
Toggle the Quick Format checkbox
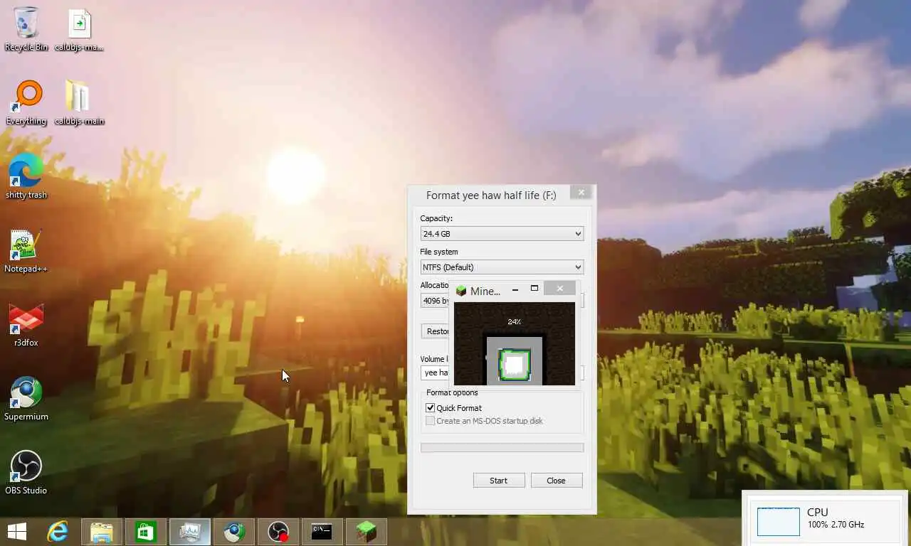430,408
